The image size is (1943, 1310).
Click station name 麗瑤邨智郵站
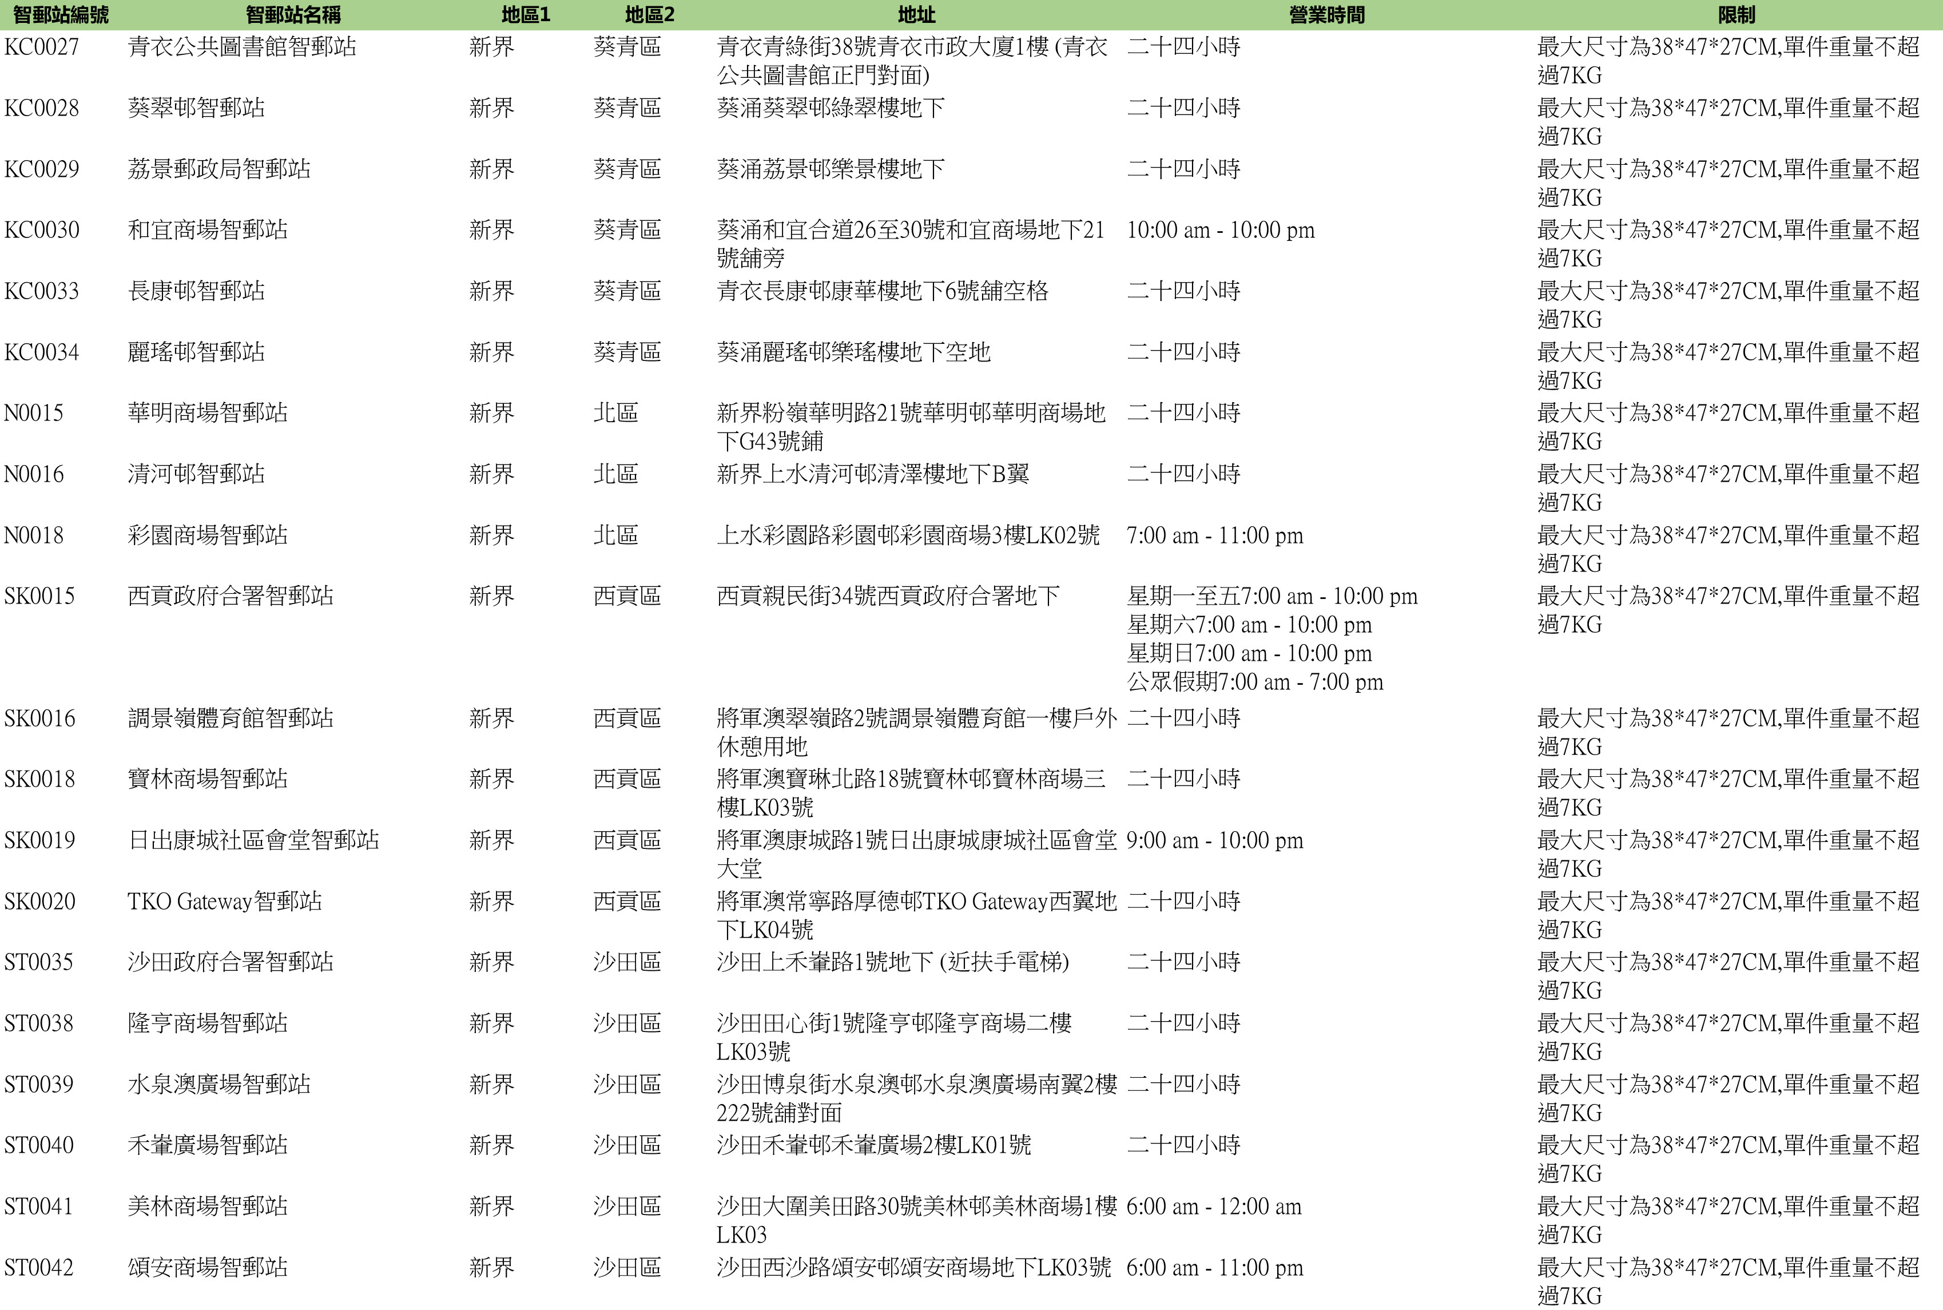(196, 352)
